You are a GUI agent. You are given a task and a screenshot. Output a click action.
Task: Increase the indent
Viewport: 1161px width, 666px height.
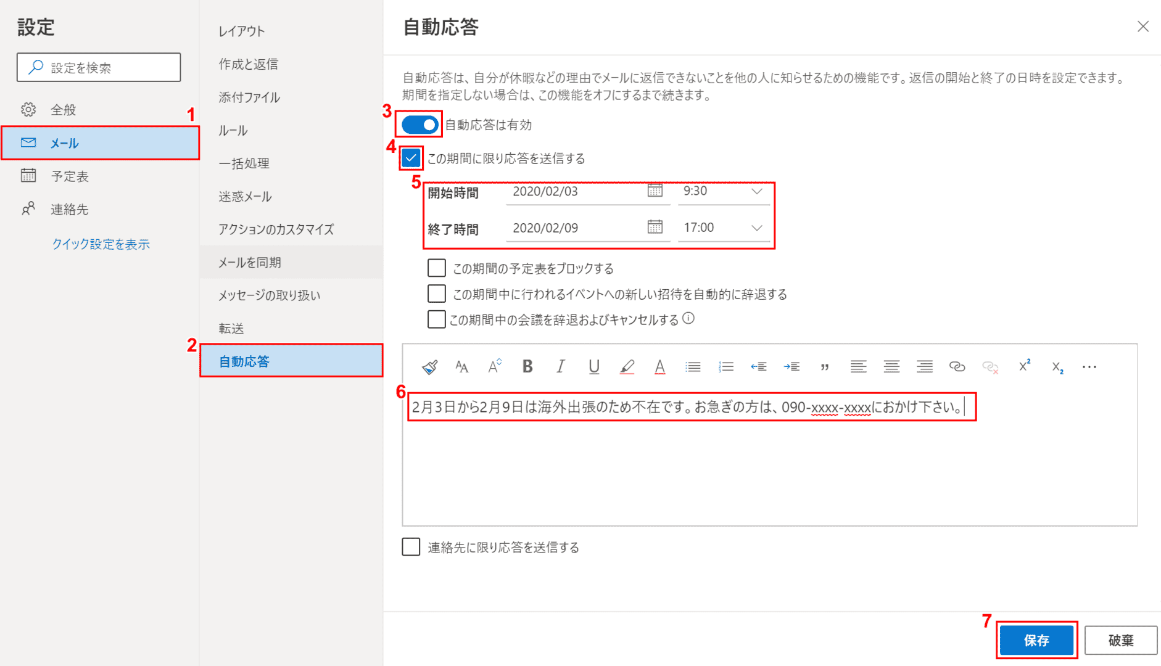coord(791,367)
